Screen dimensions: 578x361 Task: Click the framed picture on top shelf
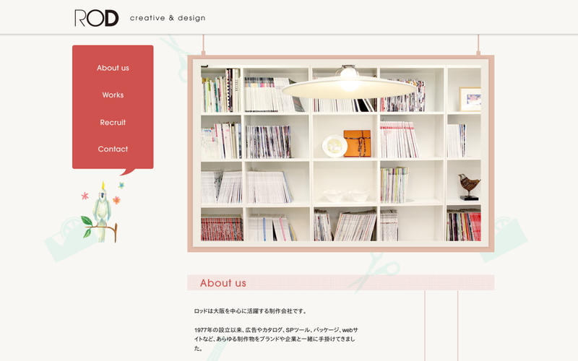[x=470, y=99]
